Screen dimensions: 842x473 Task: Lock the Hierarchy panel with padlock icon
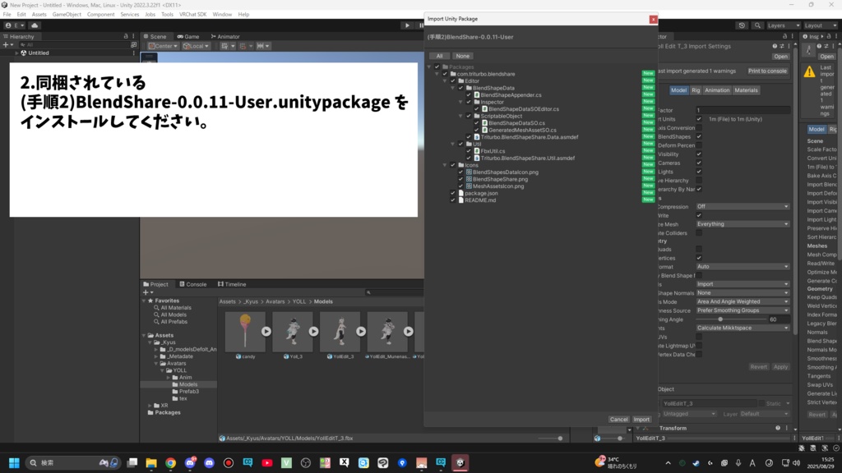point(126,36)
